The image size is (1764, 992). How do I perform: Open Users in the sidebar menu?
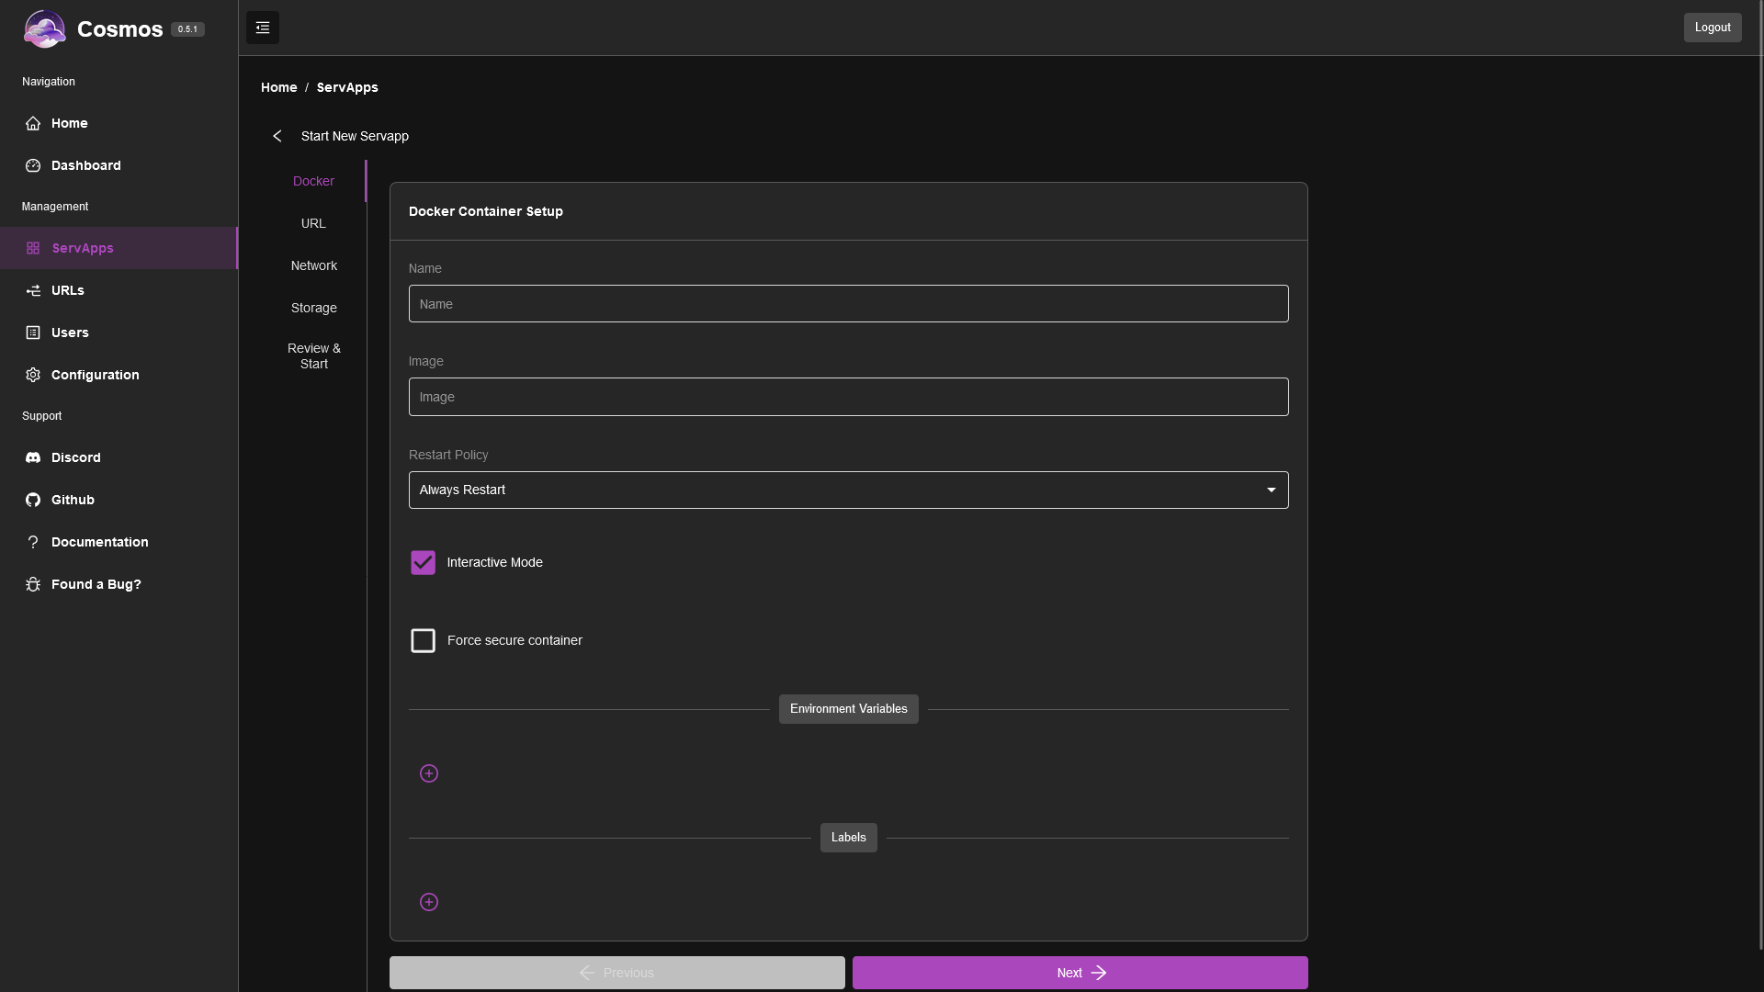119,333
